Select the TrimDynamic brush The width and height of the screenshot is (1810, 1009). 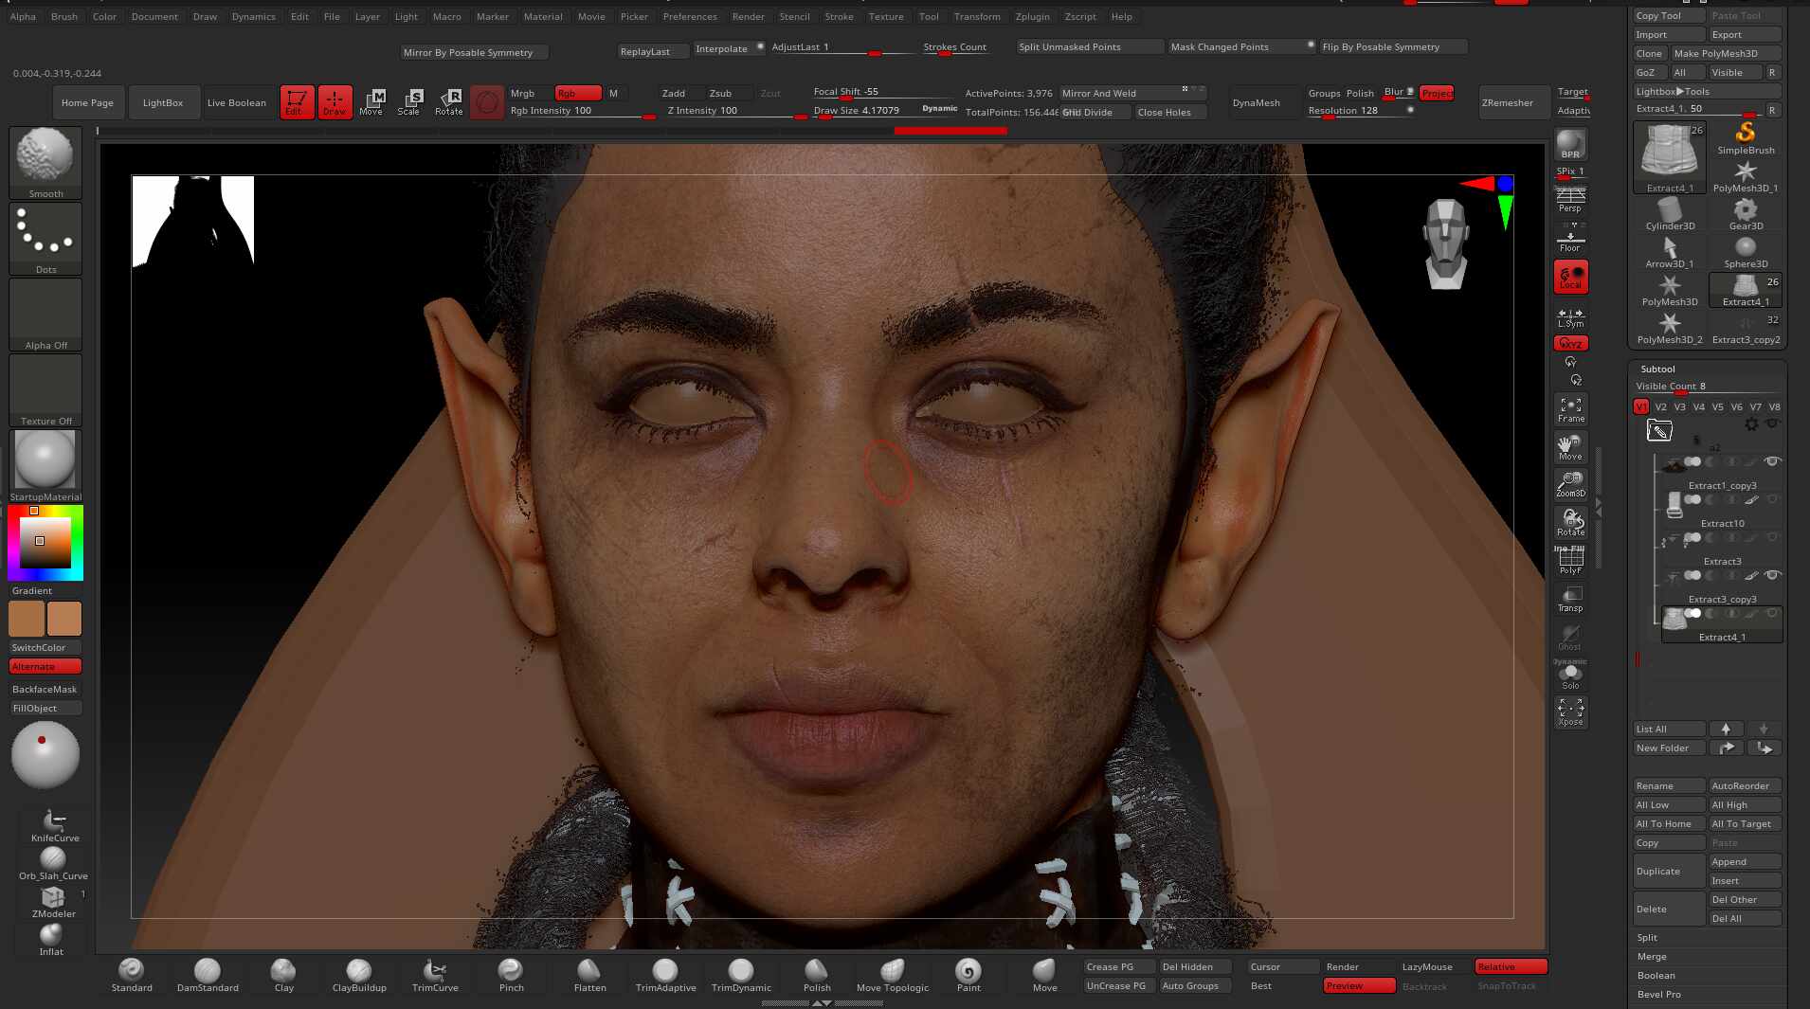(741, 975)
